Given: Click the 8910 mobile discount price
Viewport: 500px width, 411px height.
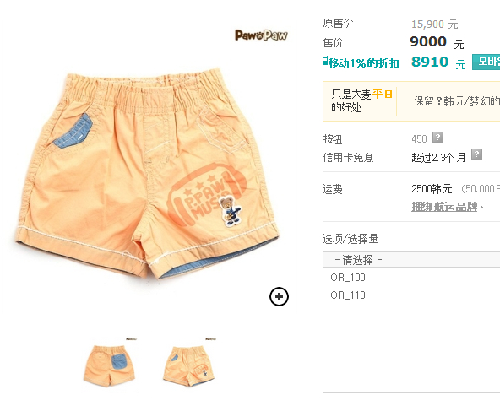Looking at the screenshot, I should [430, 62].
